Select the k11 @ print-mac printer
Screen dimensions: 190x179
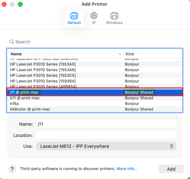pos(94,98)
